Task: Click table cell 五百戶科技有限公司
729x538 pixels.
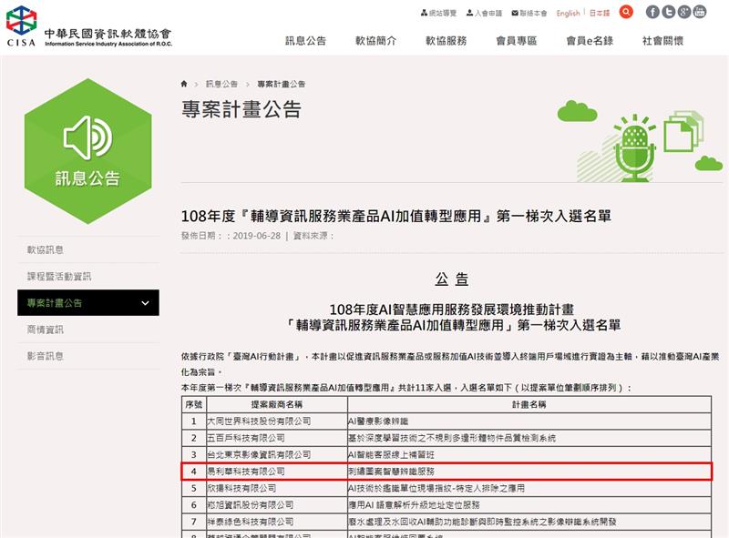Action: (277, 438)
